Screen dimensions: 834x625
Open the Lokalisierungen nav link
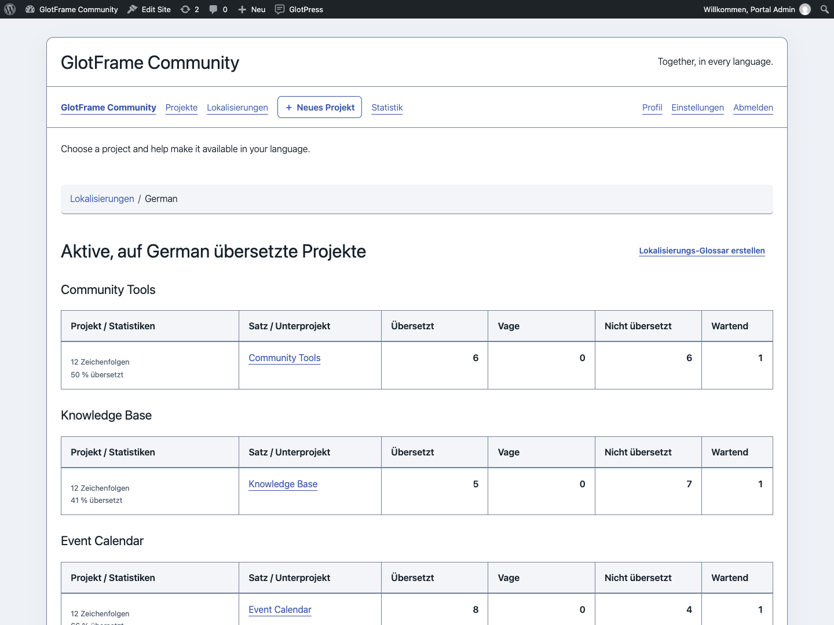pyautogui.click(x=237, y=108)
